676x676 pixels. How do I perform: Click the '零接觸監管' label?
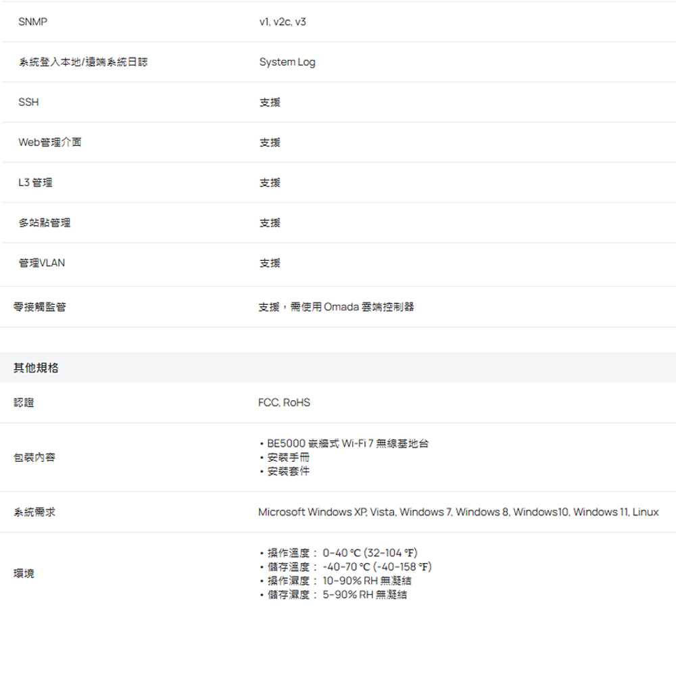point(40,307)
